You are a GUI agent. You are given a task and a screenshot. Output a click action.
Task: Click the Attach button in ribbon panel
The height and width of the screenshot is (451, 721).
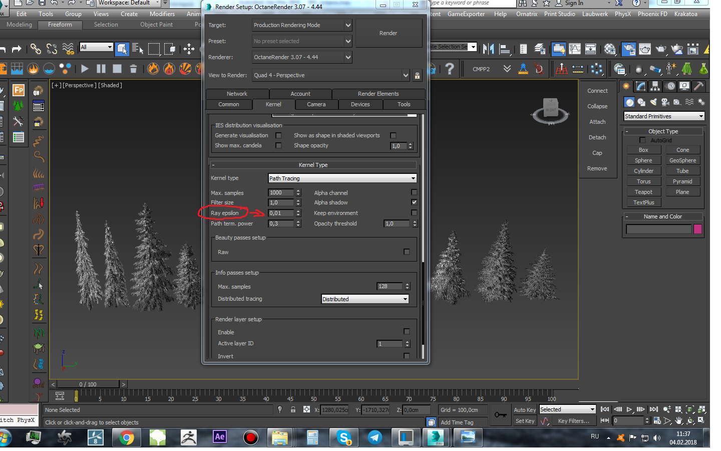597,122
